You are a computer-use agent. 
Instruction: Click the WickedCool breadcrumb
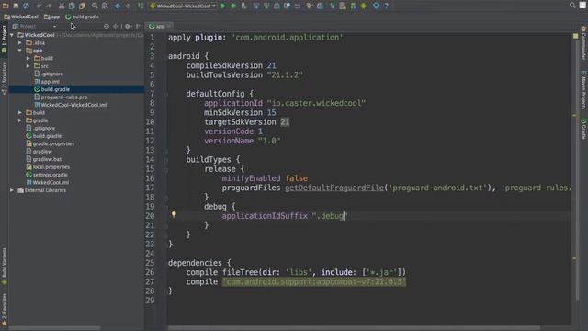(x=21, y=17)
